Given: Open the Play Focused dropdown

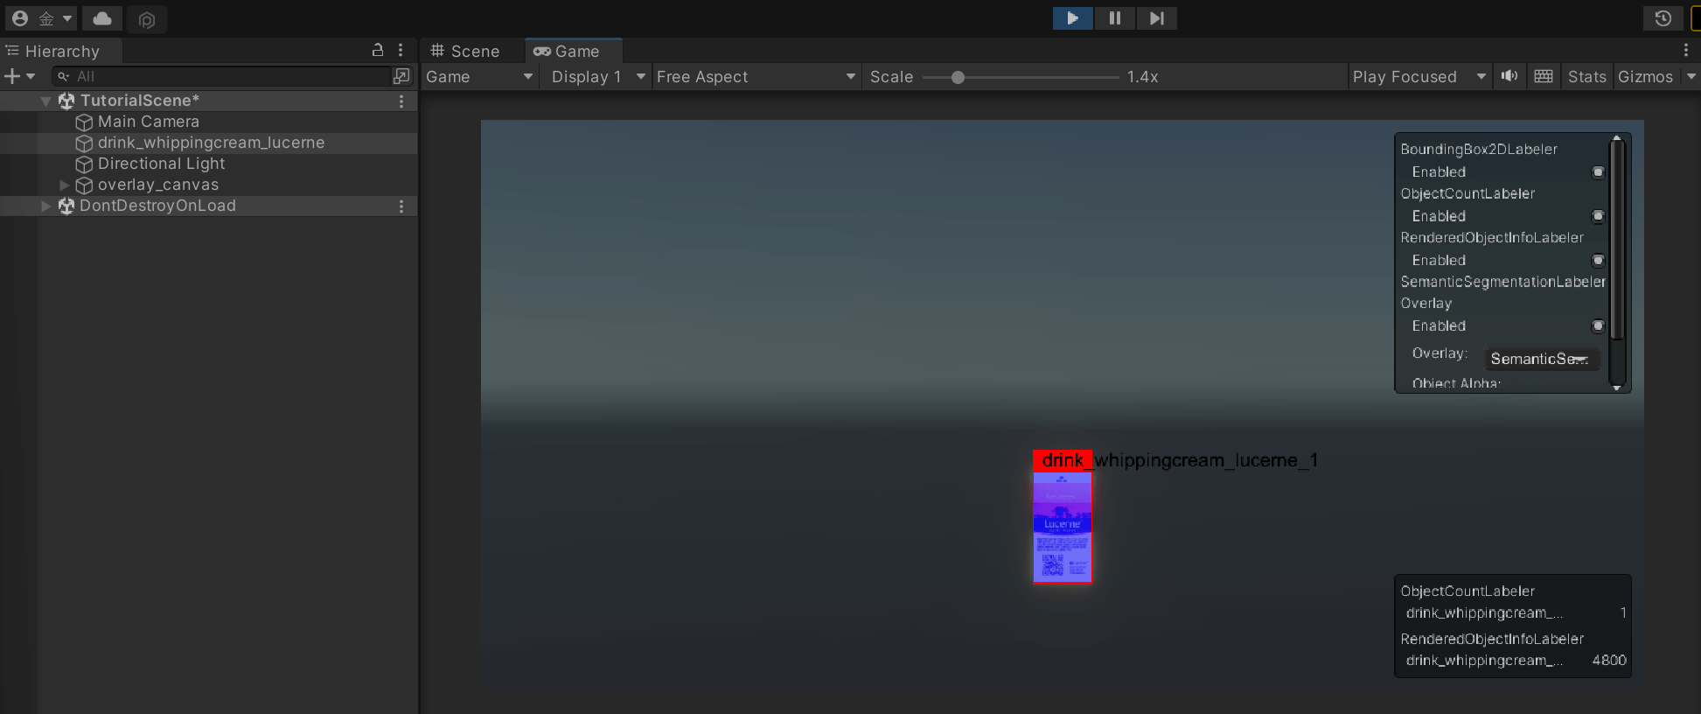Looking at the screenshot, I should click(x=1419, y=77).
